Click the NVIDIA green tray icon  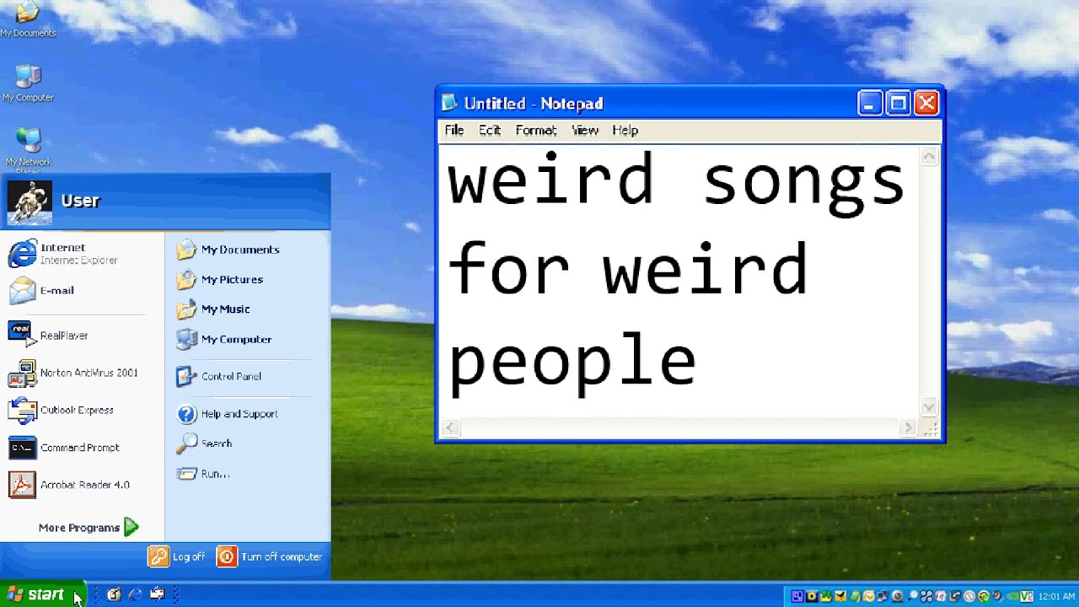(1012, 596)
